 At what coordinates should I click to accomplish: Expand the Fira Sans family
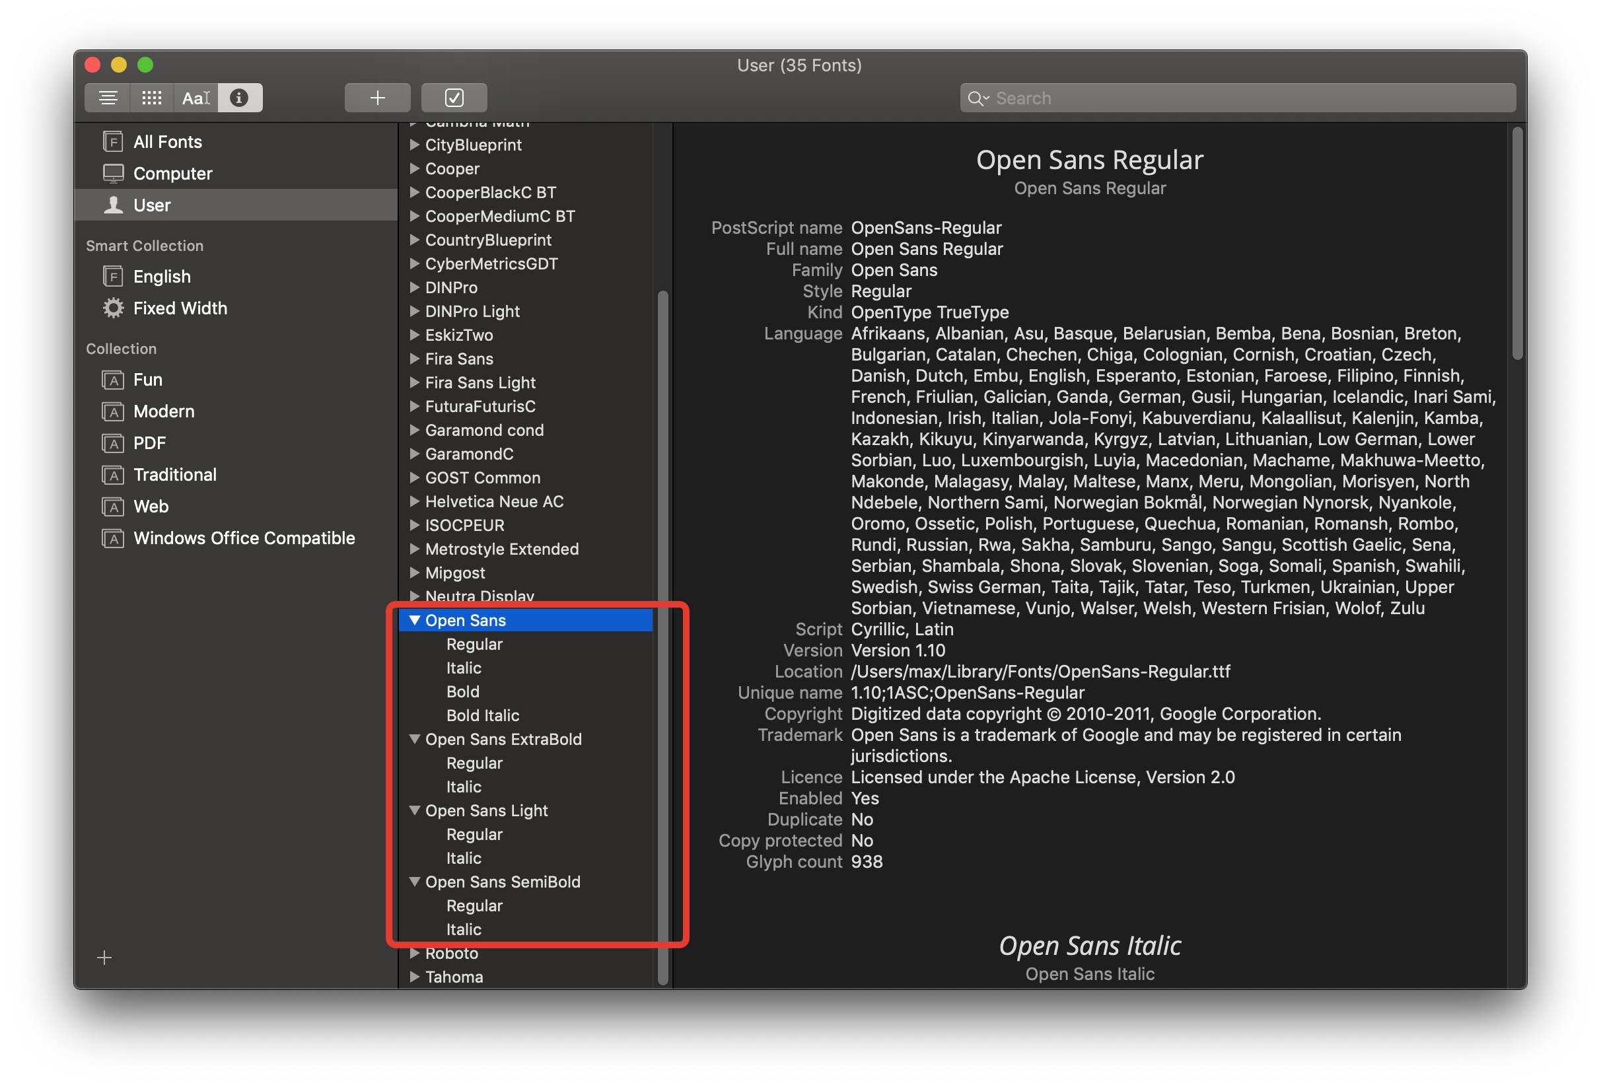click(415, 359)
